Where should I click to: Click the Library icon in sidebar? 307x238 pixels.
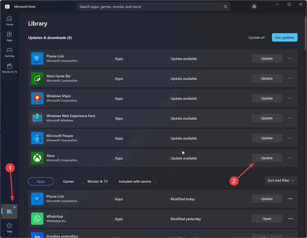click(x=9, y=211)
